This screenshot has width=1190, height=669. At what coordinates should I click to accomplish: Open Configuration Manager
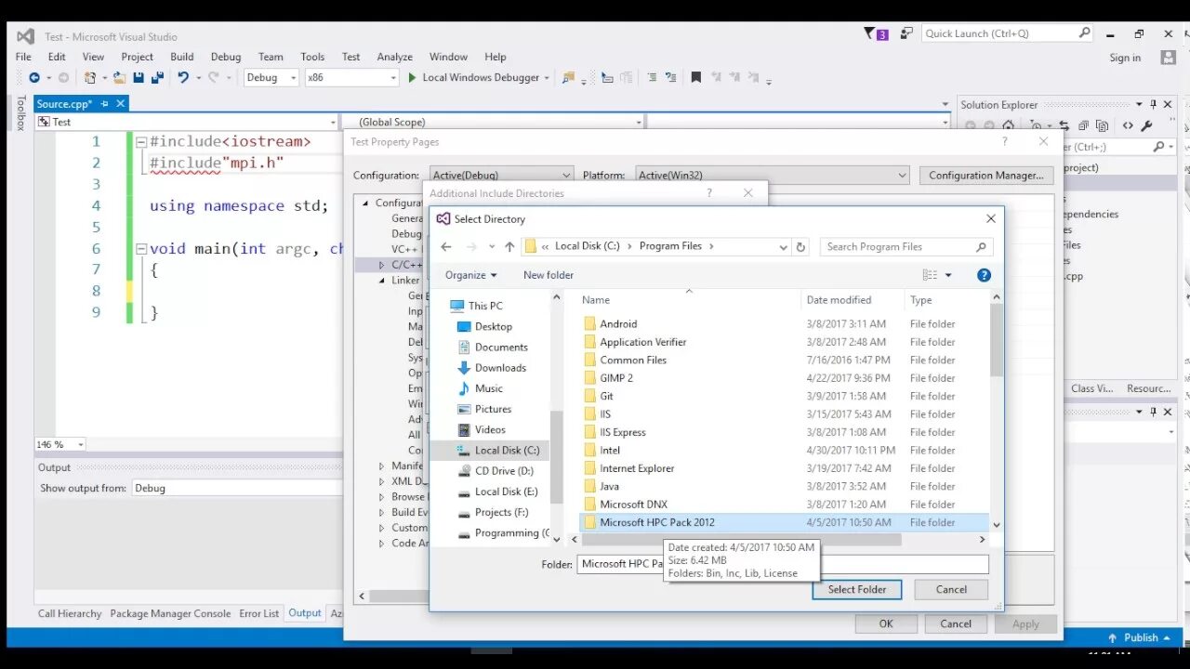985,175
